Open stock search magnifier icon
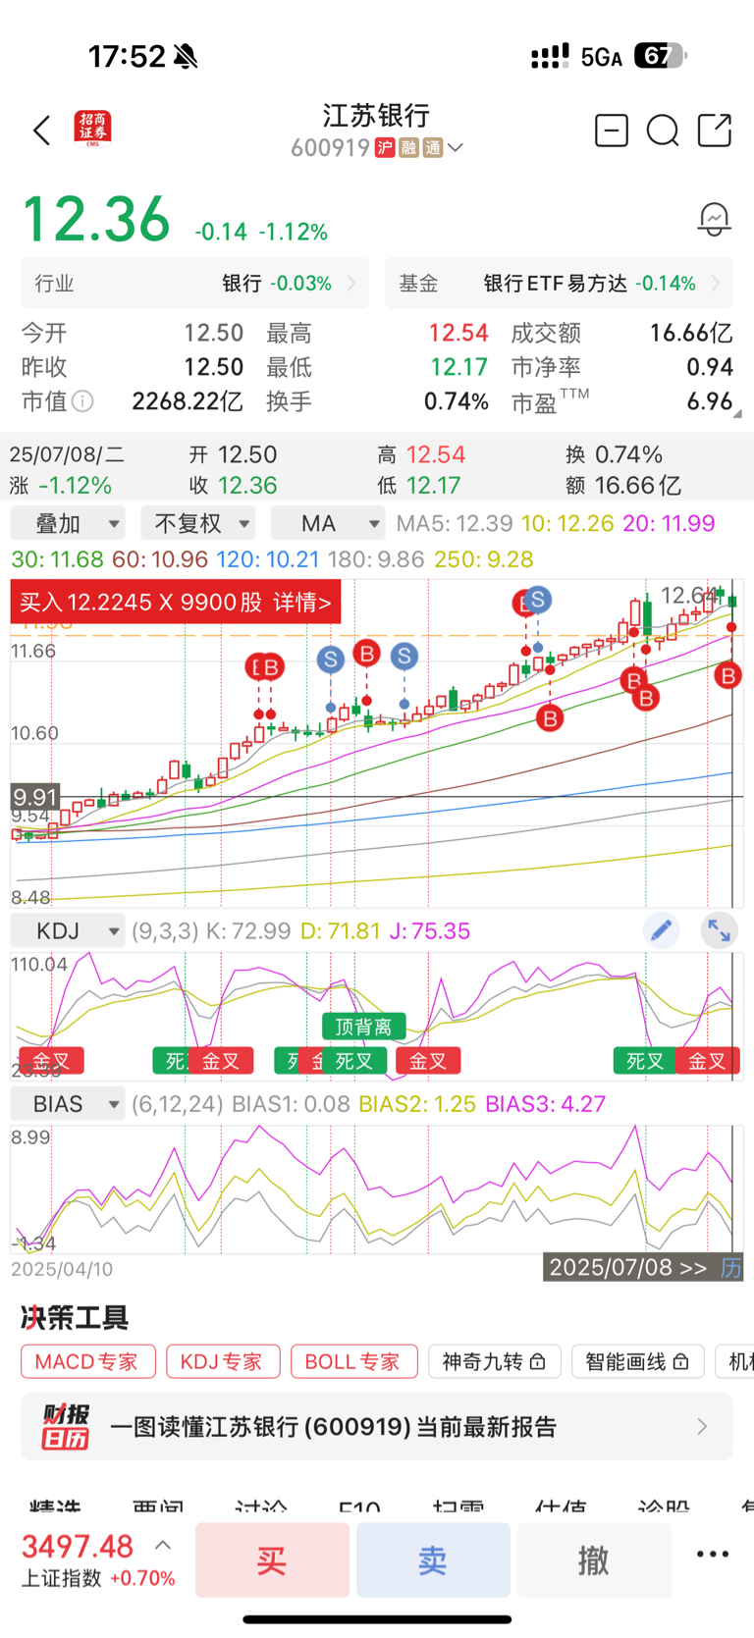The width and height of the screenshot is (754, 1638). [x=663, y=131]
